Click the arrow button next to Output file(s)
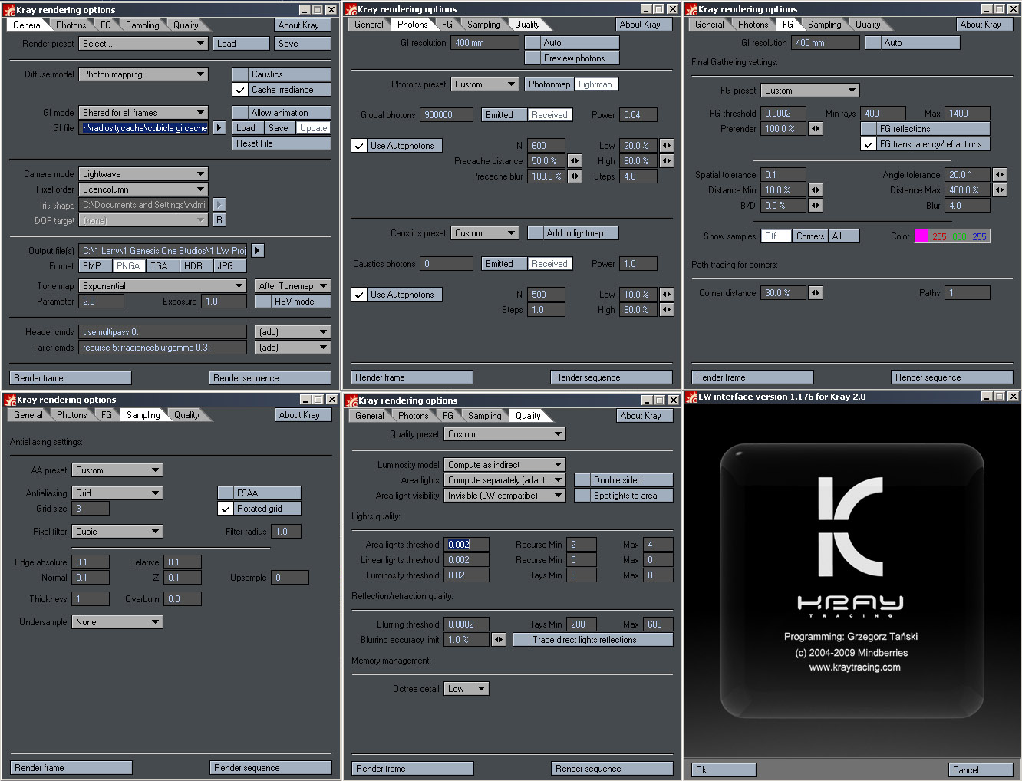1022x781 pixels. [x=258, y=251]
